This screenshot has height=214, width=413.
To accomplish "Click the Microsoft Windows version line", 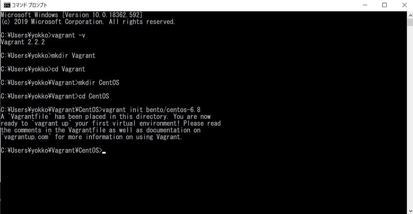I will [72, 15].
